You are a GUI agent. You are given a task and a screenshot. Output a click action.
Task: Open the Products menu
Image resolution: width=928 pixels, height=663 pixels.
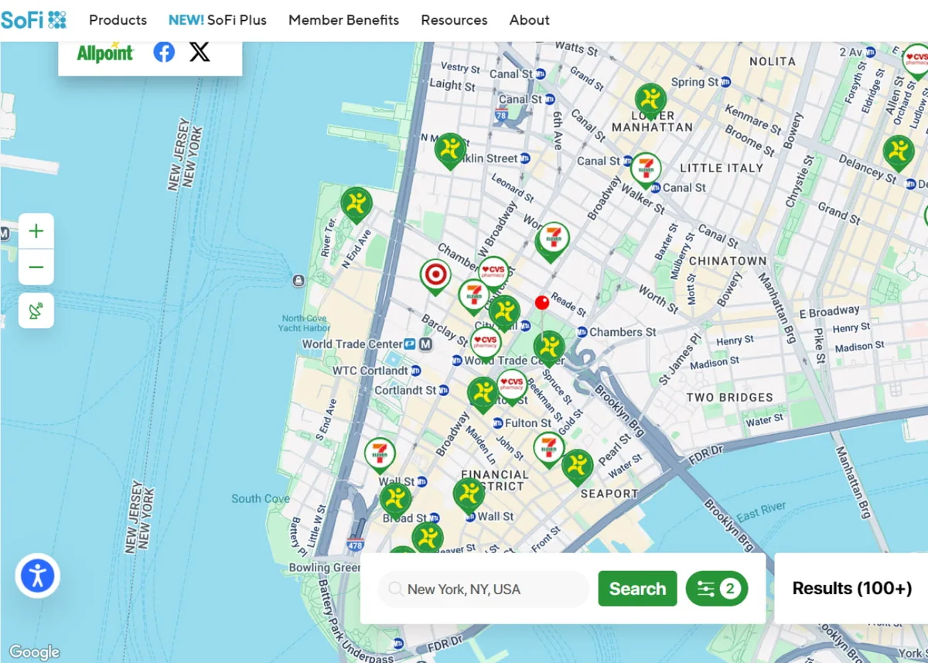[118, 20]
